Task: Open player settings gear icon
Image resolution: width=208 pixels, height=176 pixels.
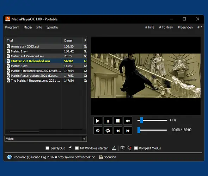Action: pyautogui.click(x=98, y=131)
